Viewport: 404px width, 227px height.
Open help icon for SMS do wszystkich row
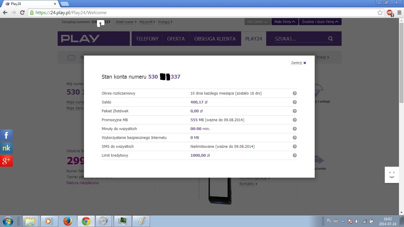coord(295,146)
